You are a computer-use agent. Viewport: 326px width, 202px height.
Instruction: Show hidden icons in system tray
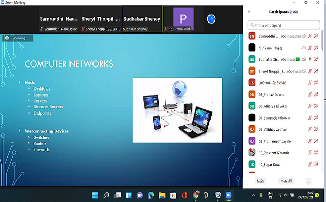253,195
